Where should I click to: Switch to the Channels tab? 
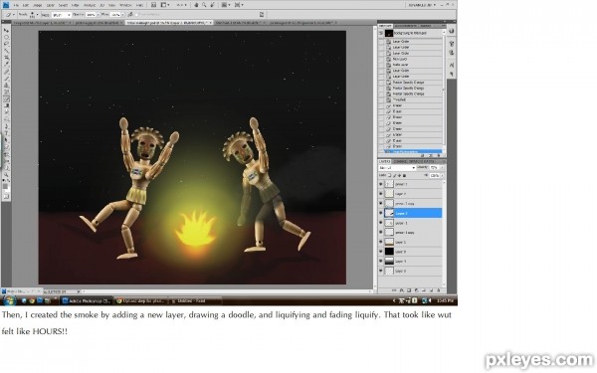[400, 162]
